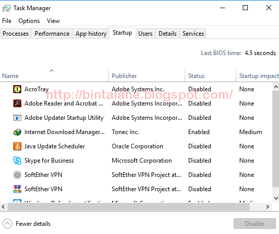Click vertical scrollbar down arrow
Viewport: 279px width, 234px height.
pyautogui.click(x=276, y=198)
